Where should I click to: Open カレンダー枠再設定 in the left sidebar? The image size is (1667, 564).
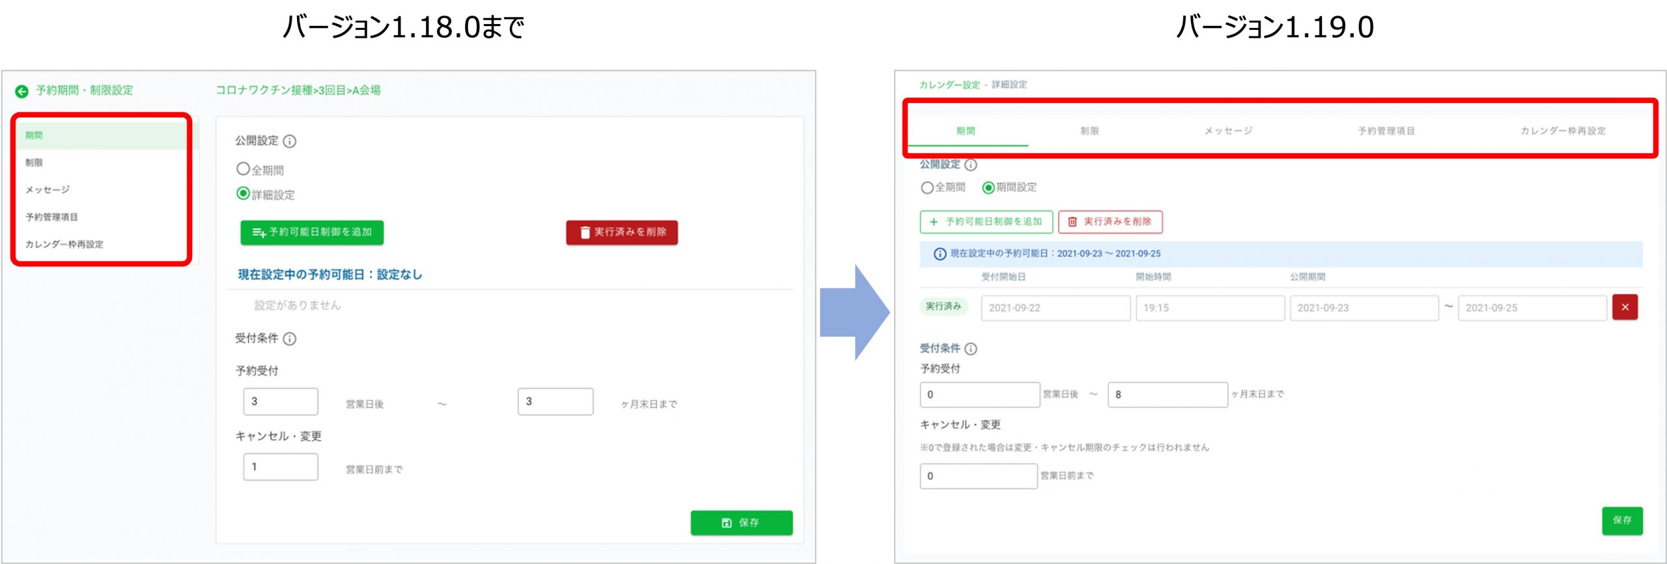64,244
